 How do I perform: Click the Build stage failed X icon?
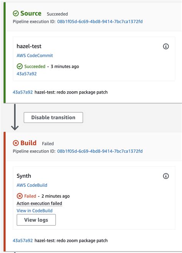[x=16, y=143]
